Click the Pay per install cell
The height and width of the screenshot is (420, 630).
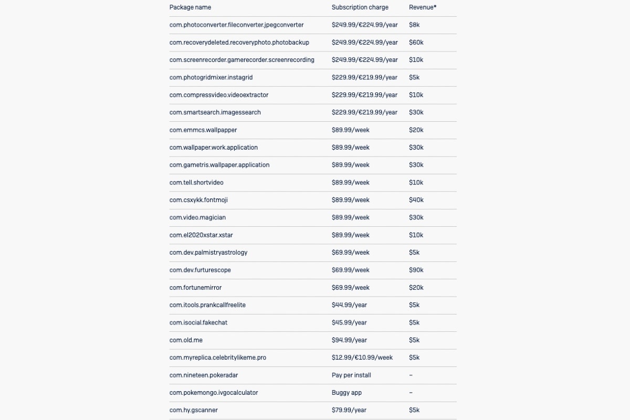tap(351, 375)
